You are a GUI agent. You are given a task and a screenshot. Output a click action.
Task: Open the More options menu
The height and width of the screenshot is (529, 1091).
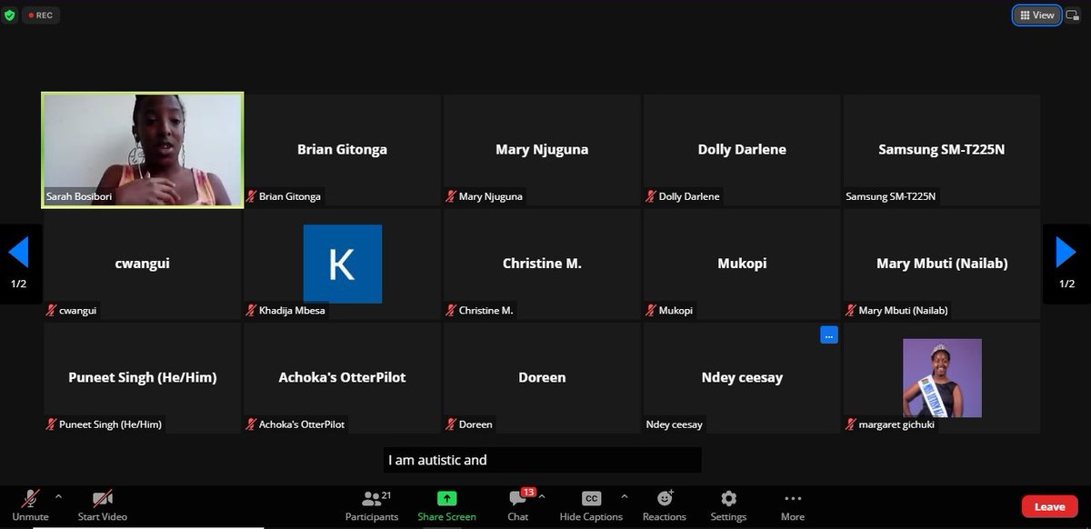[793, 504]
